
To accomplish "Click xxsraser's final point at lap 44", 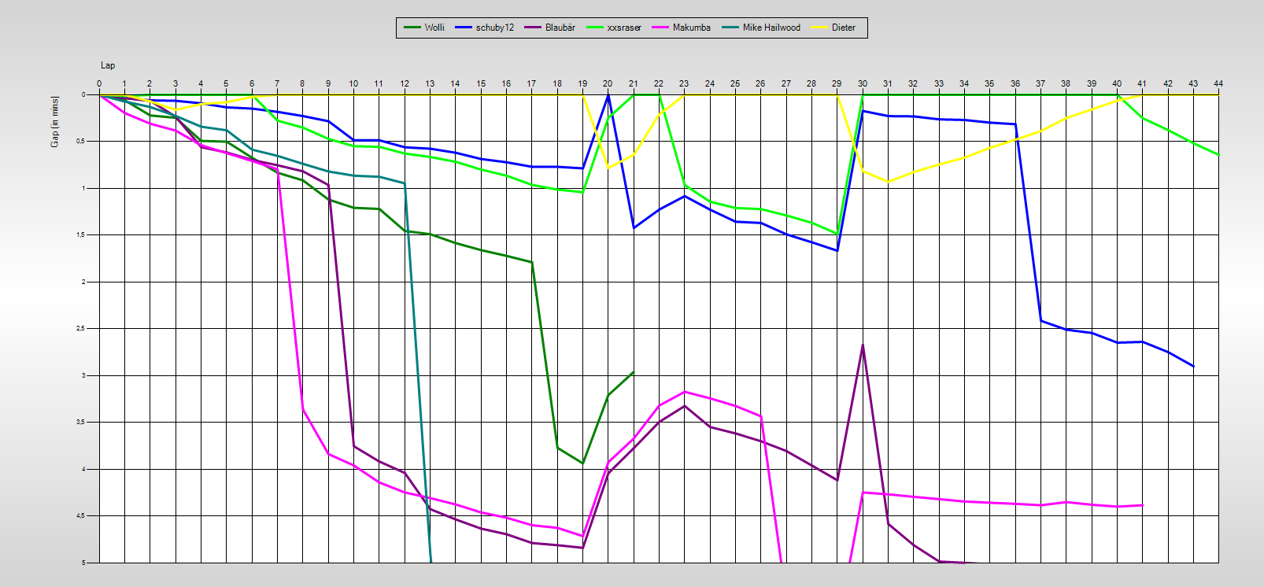I will coord(1218,155).
